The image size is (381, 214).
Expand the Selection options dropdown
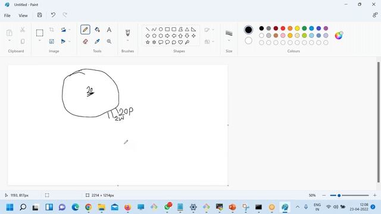tap(40, 40)
